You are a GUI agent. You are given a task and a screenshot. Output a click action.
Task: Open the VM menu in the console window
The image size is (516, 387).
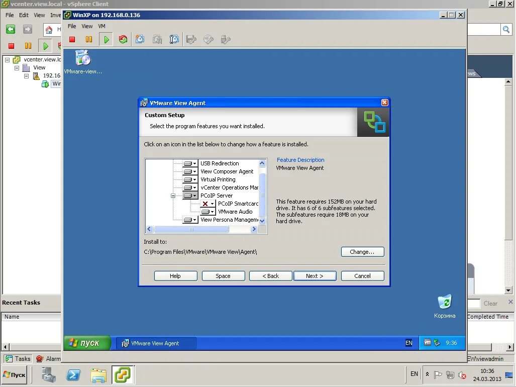102,26
